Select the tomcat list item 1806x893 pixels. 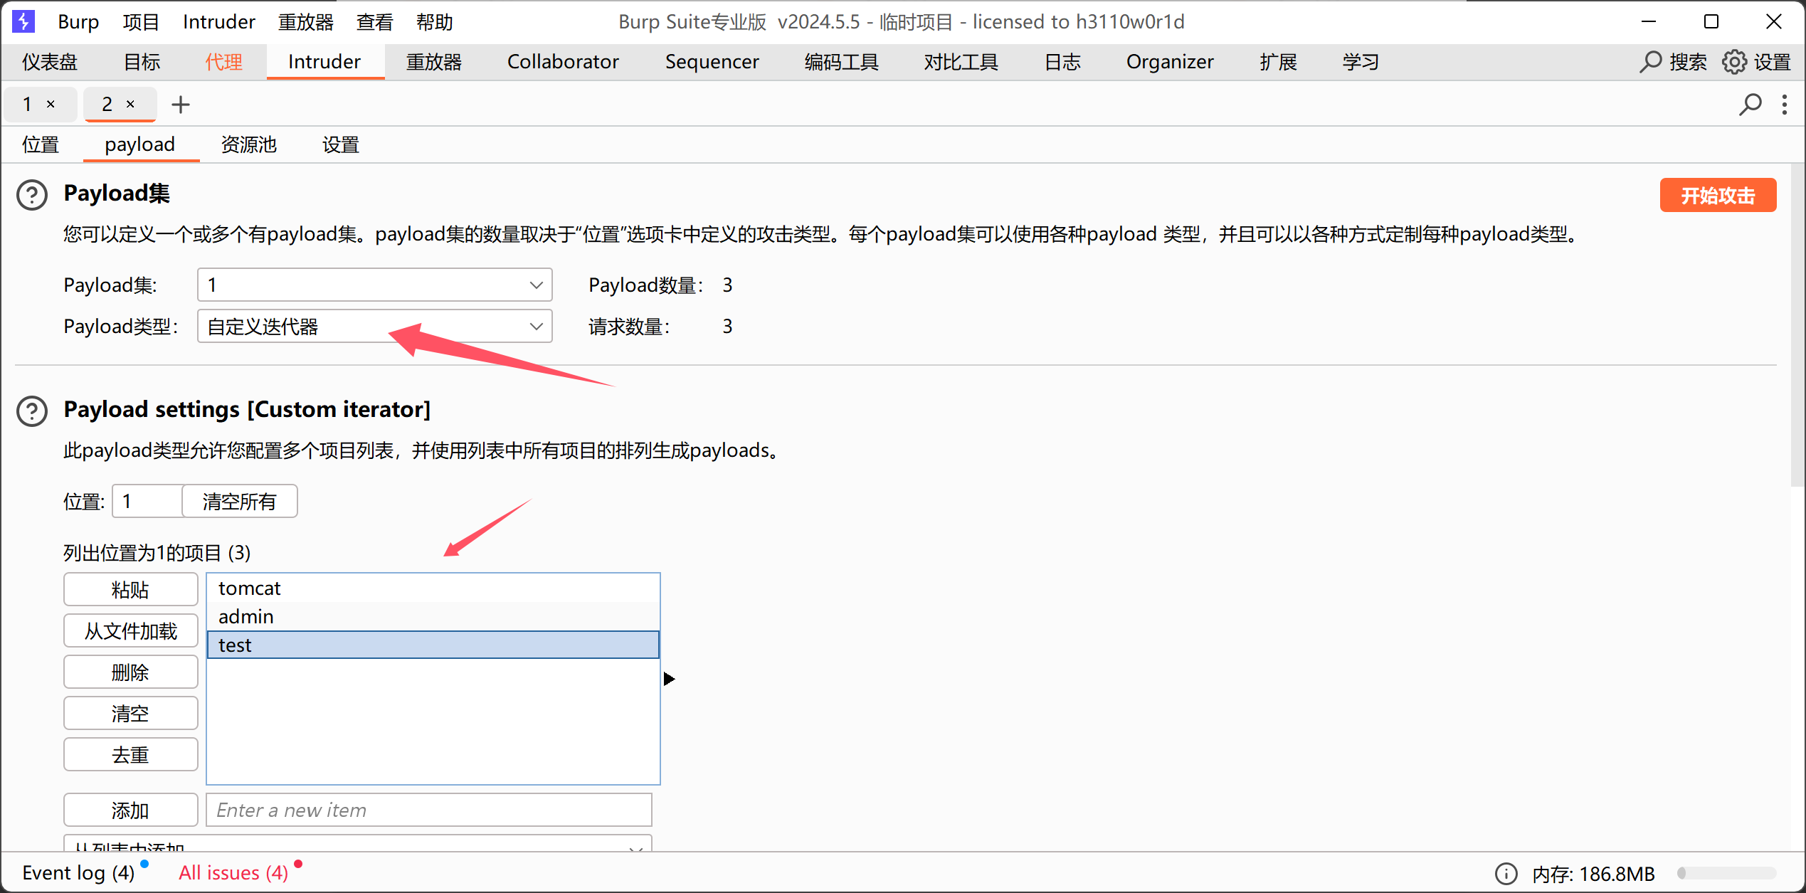click(433, 588)
